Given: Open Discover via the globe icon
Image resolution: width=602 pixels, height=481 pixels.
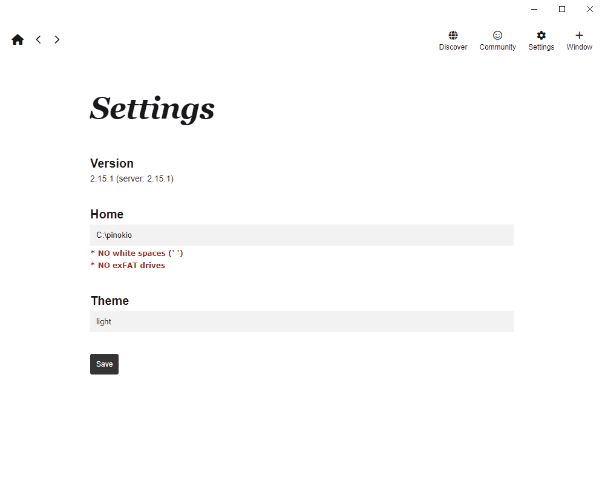Looking at the screenshot, I should 453,35.
